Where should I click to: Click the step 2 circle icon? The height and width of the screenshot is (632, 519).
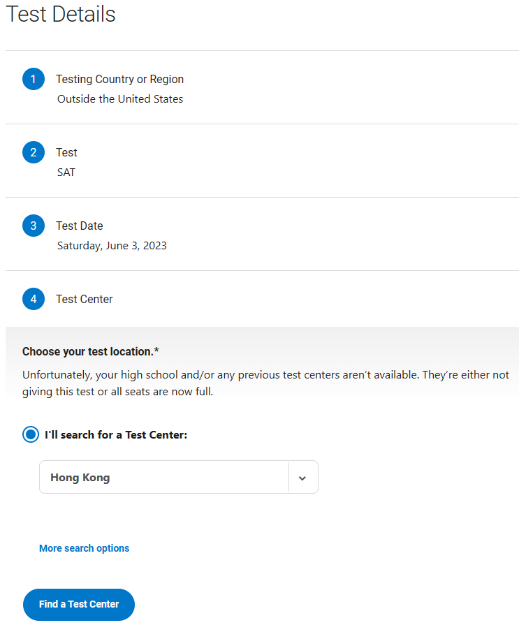(x=34, y=152)
